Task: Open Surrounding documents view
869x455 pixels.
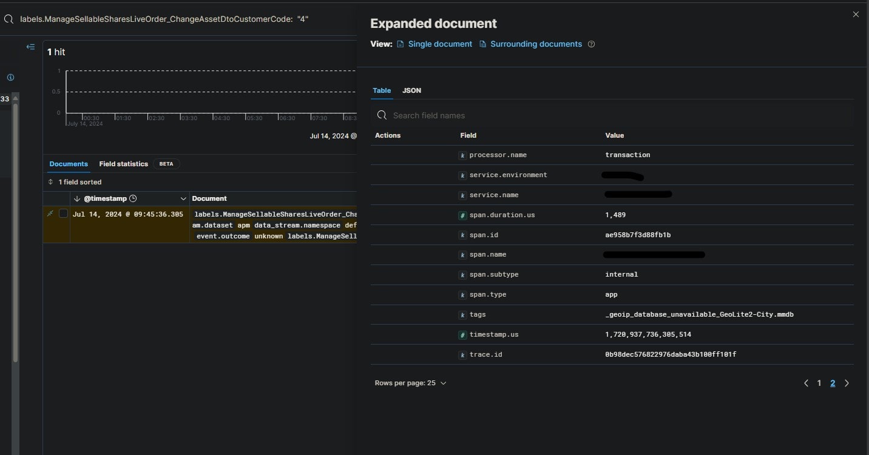Action: coord(530,44)
